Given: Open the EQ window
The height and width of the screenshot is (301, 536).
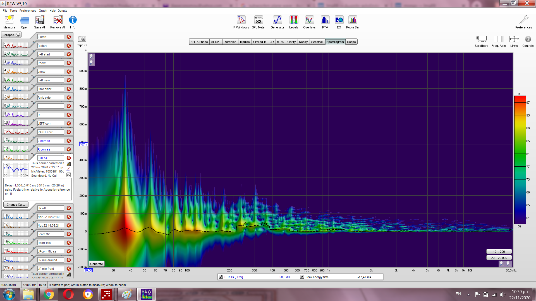Looking at the screenshot, I should click(339, 22).
